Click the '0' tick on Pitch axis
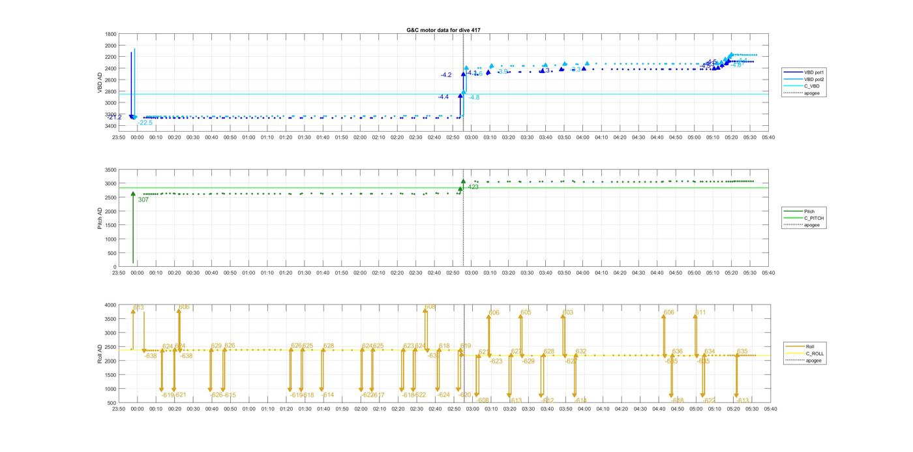Screen dimensions: 913x452 115,267
